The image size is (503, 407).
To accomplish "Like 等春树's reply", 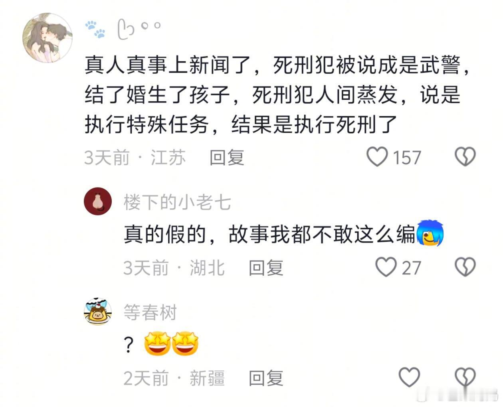I will [409, 377].
